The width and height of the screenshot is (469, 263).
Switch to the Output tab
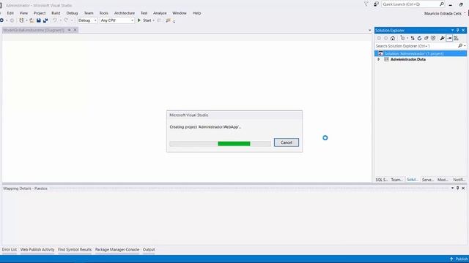click(149, 250)
